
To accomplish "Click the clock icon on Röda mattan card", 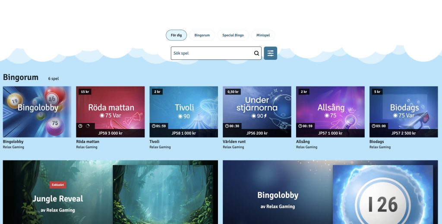I will [x=80, y=126].
